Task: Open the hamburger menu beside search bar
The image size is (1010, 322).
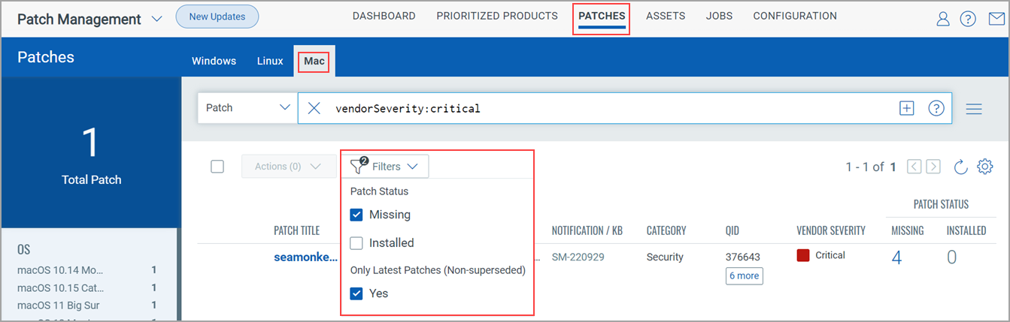Action: (x=974, y=109)
